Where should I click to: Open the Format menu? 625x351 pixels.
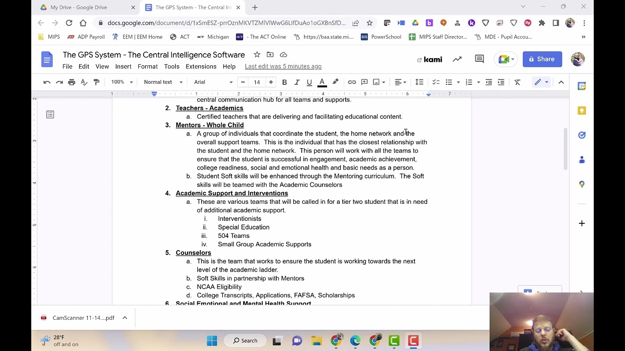point(147,66)
